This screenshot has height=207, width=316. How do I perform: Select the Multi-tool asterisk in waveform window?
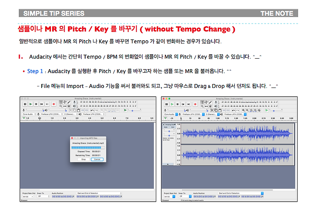(x=210, y=106)
